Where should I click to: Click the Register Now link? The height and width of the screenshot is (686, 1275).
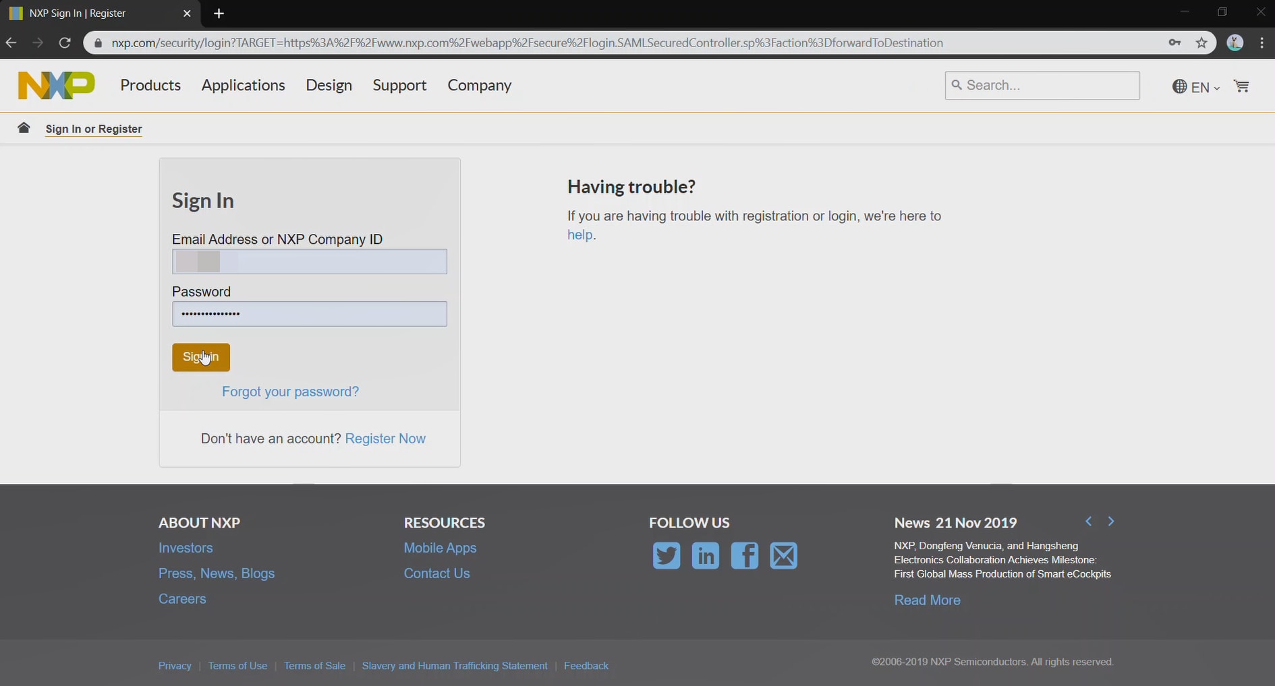tap(385, 439)
